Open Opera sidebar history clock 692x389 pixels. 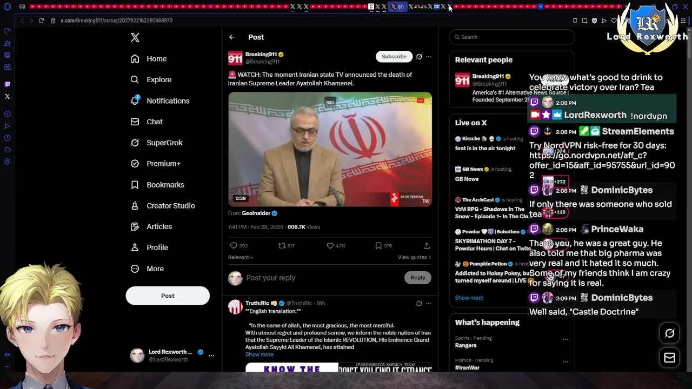click(x=7, y=138)
